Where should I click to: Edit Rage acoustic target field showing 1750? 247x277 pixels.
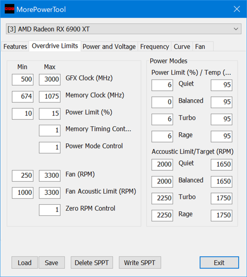coord(222,216)
